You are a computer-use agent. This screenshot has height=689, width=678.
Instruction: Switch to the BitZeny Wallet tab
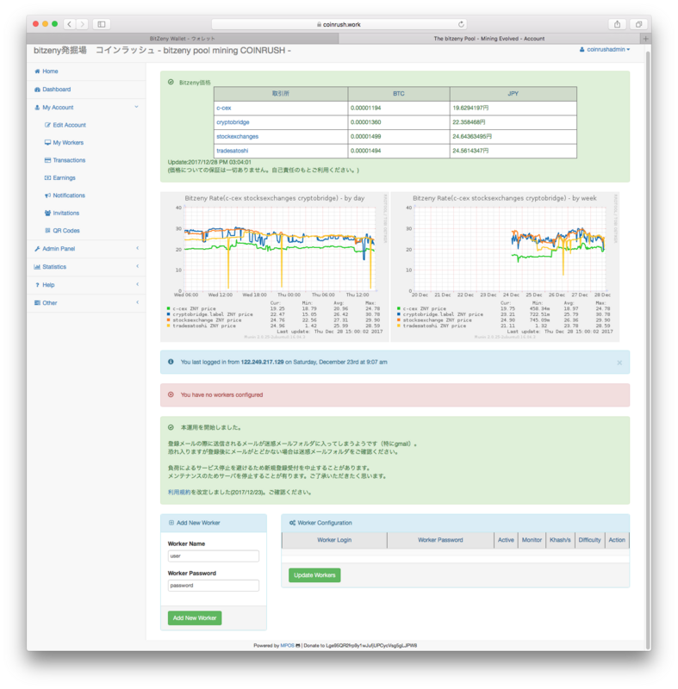pos(183,39)
